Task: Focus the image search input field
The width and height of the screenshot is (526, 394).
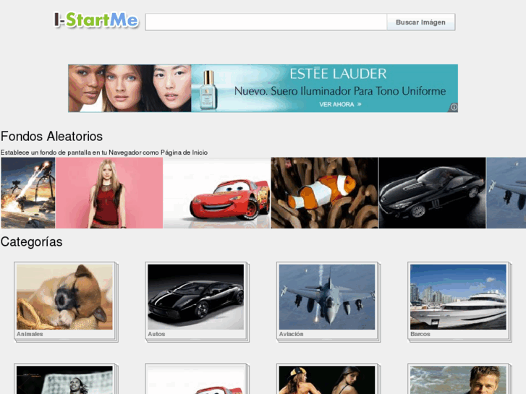Action: coord(266,22)
